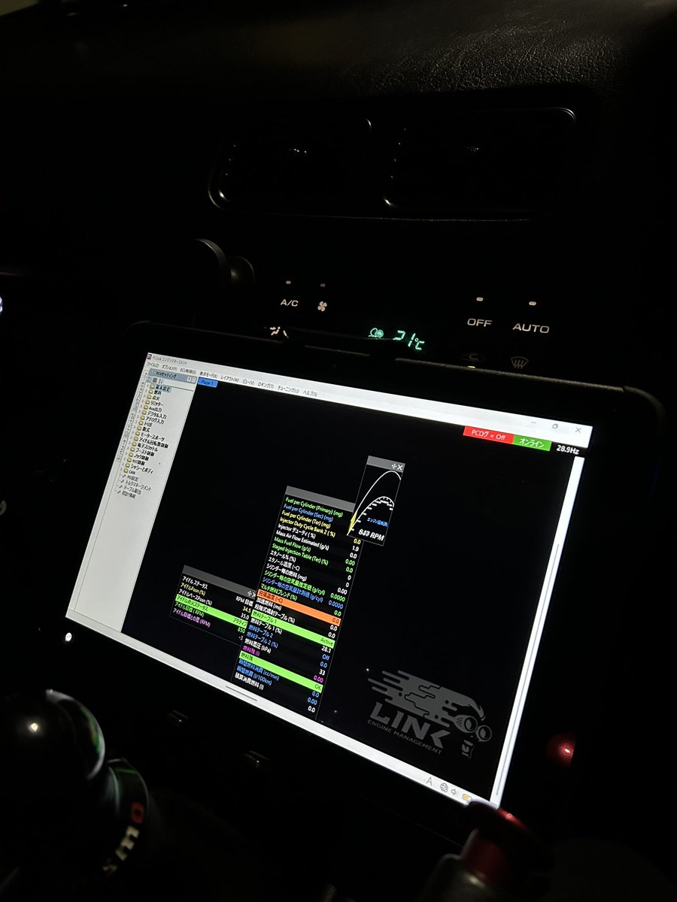Click the ECUセッティング panel header

click(x=172, y=377)
